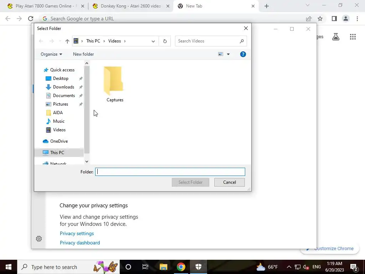Select OneDrive in navigation pane

click(x=59, y=141)
